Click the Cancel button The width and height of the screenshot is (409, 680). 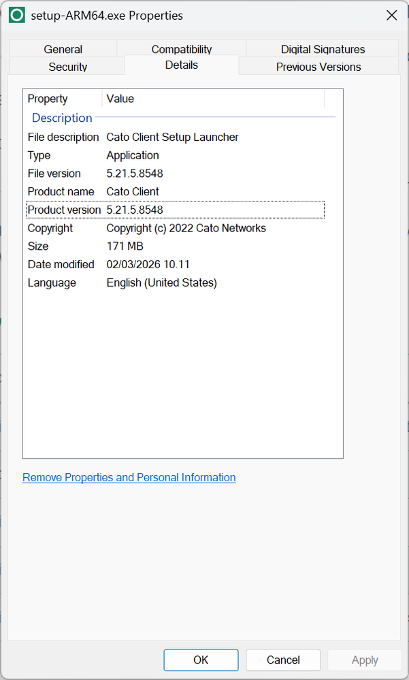tap(282, 660)
